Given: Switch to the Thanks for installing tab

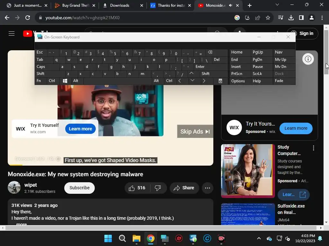Looking at the screenshot, I should coord(171,5).
